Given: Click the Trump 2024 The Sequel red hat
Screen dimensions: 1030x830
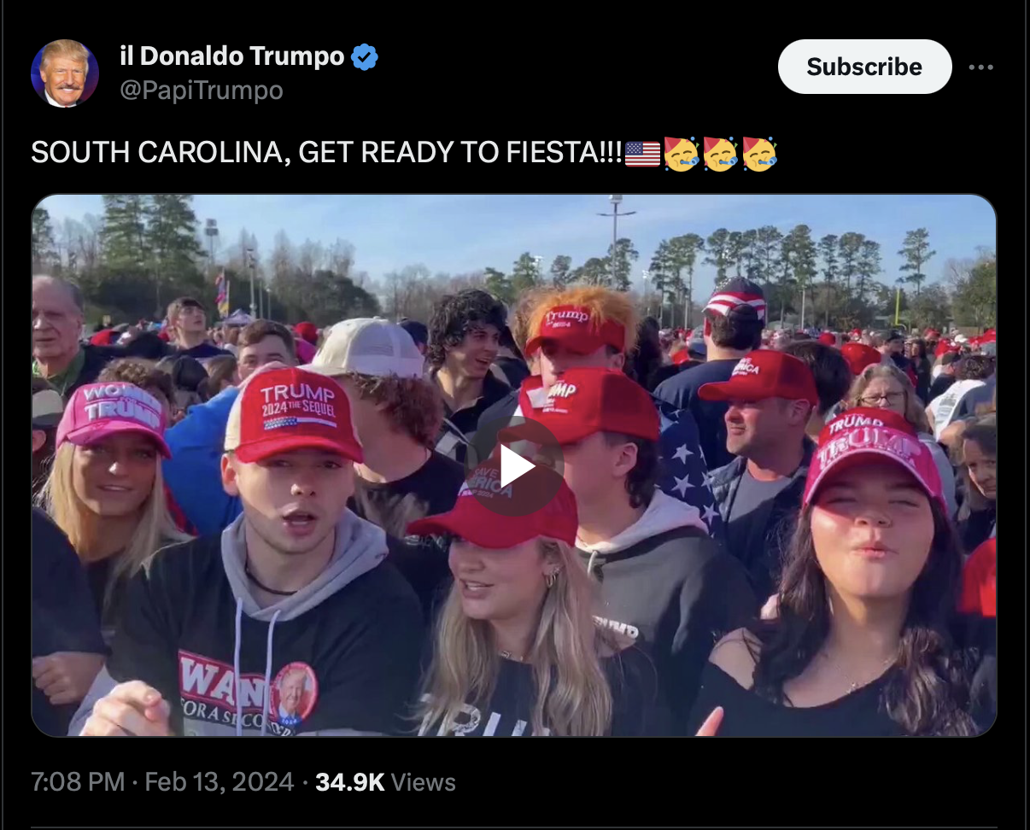Looking at the screenshot, I should (296, 413).
